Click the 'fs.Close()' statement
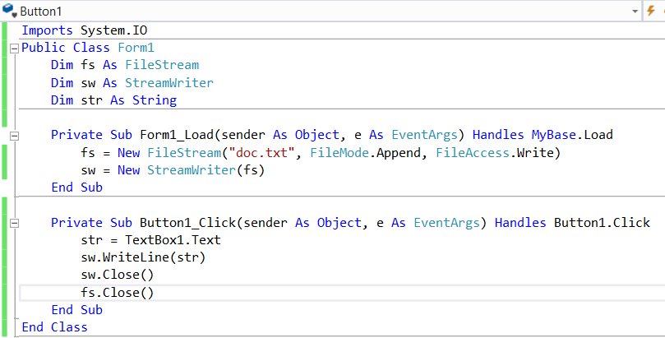Viewport: 665px width, 338px height. click(118, 293)
